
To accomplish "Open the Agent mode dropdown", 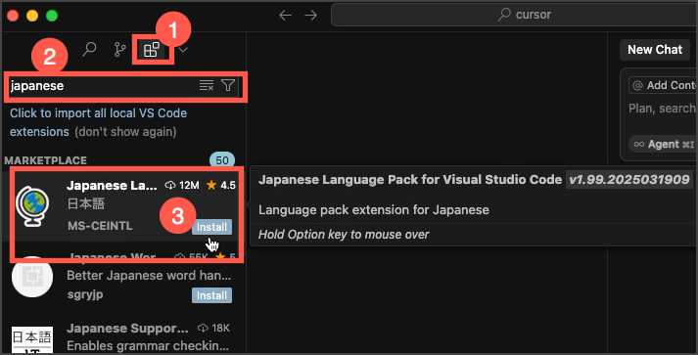I will pyautogui.click(x=664, y=144).
